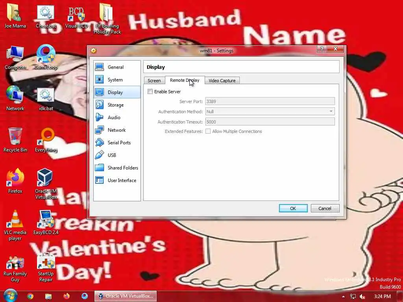Enable the remote display server checkbox

150,92
